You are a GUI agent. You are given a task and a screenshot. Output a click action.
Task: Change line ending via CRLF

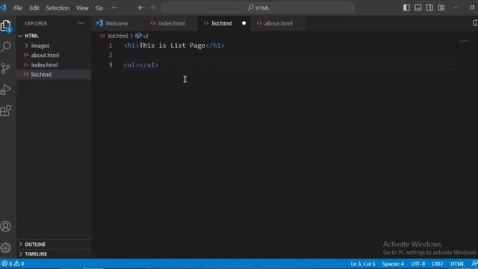pyautogui.click(x=438, y=264)
